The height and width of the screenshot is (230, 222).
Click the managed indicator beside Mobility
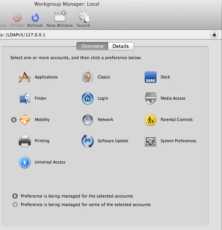click(14, 120)
